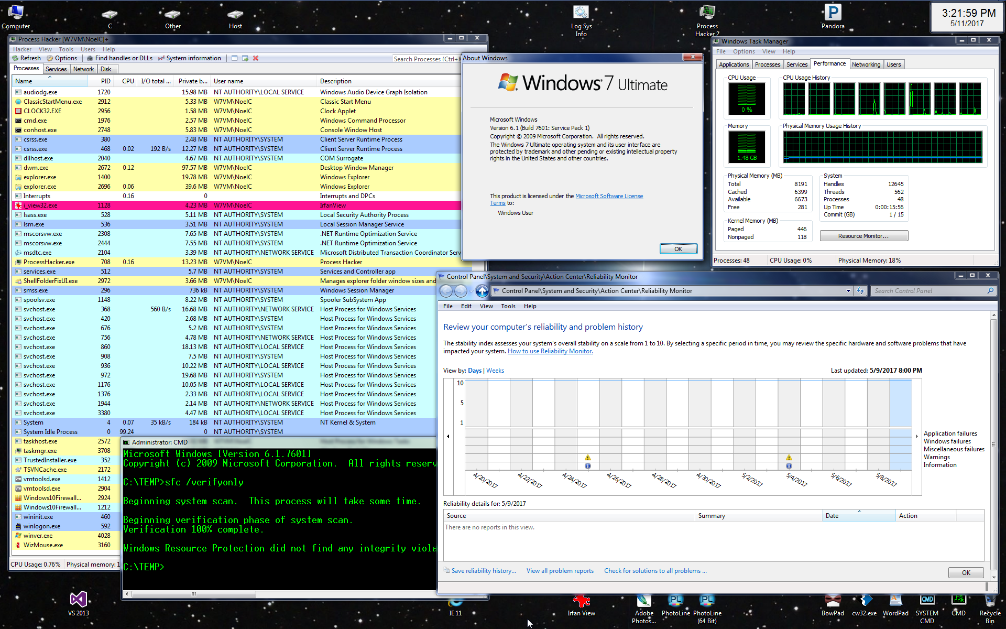Click Search Control Panel field
This screenshot has height=629, width=1006.
928,291
